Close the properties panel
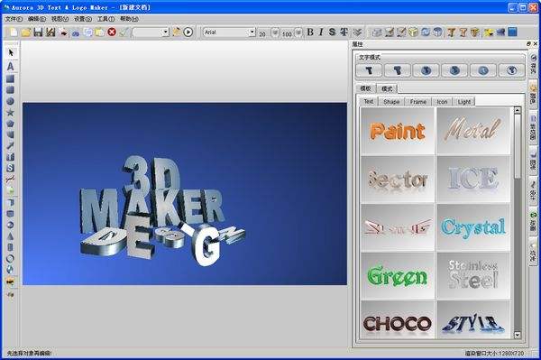Image resolution: width=541 pixels, height=360 pixels. click(535, 44)
